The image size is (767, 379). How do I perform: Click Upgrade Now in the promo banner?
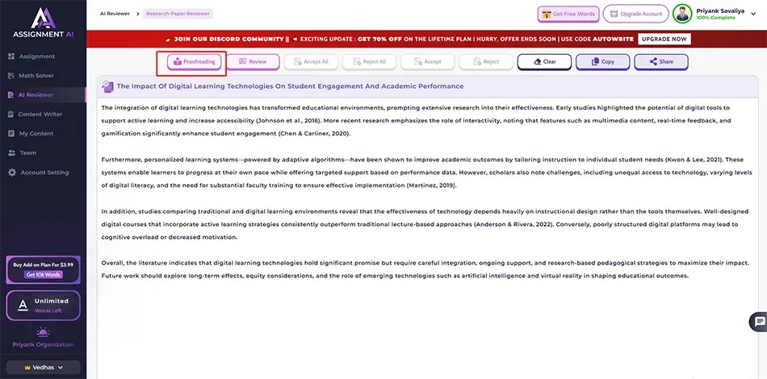pyautogui.click(x=664, y=39)
